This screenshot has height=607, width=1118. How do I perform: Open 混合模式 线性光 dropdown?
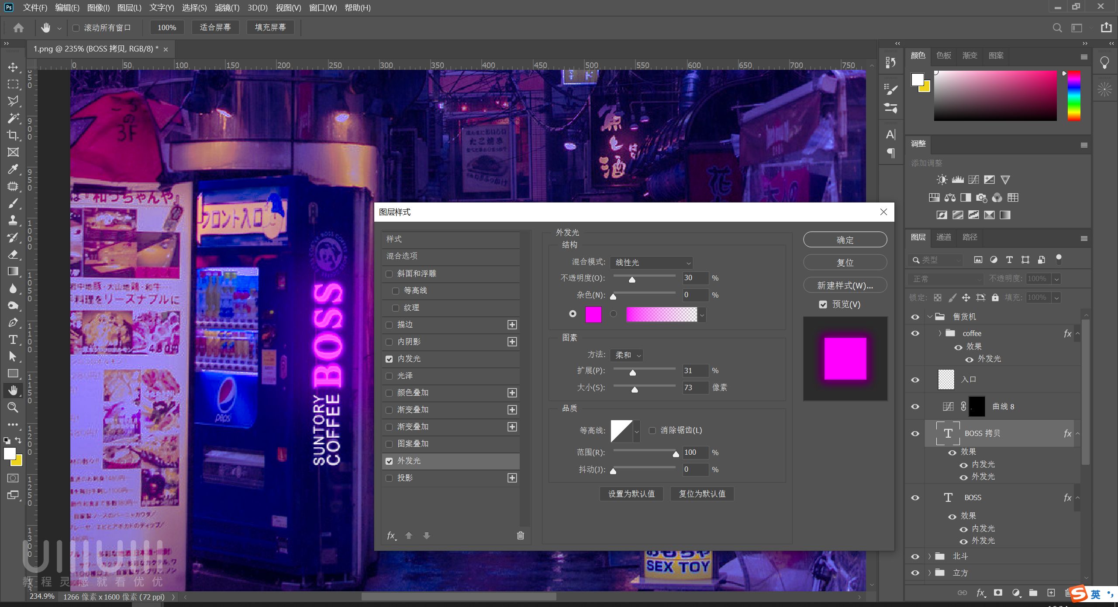(x=651, y=263)
